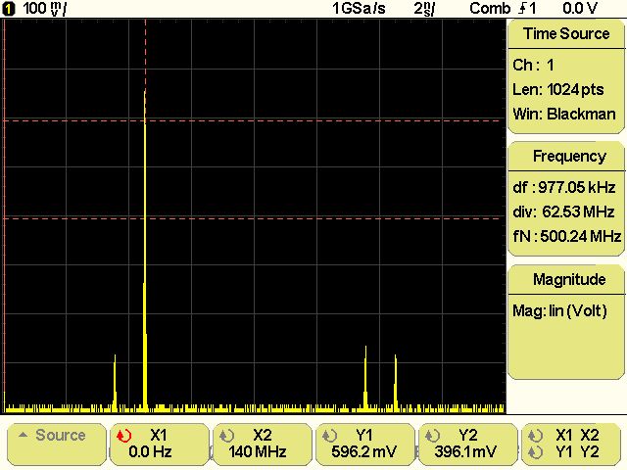Click the '0.0 V' trigger level readout
Screen dimensions: 627x470
(x=580, y=9)
